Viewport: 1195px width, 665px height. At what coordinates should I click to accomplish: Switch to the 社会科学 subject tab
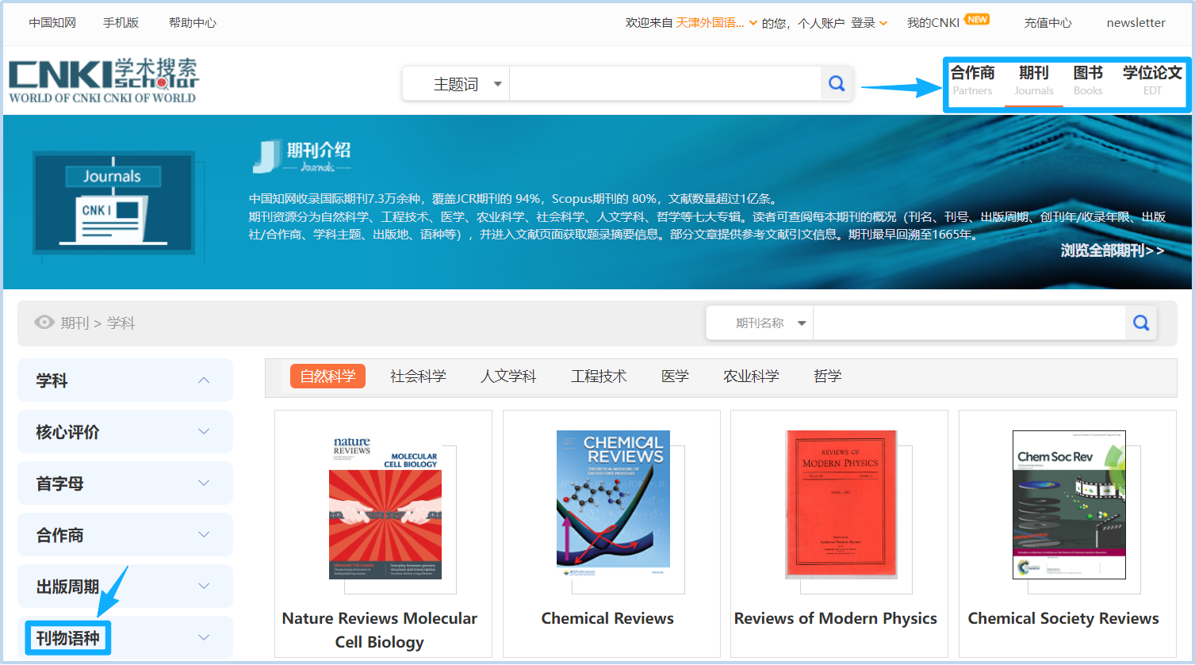pos(418,376)
